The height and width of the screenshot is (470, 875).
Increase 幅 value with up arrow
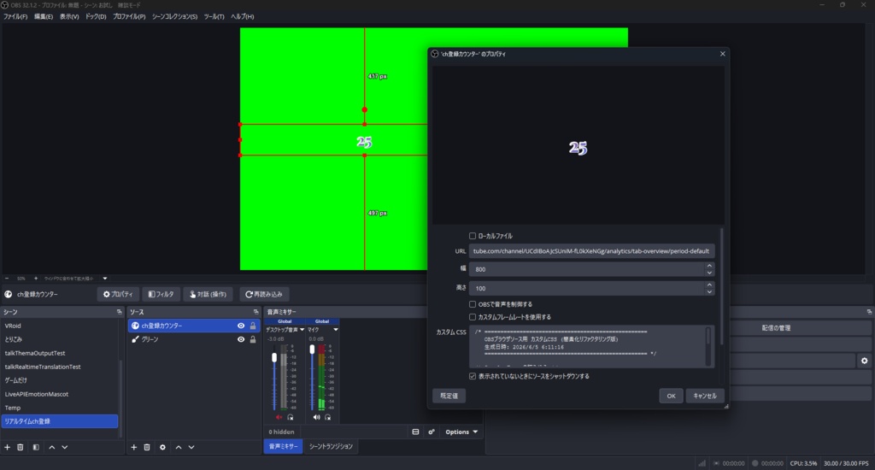[709, 267]
